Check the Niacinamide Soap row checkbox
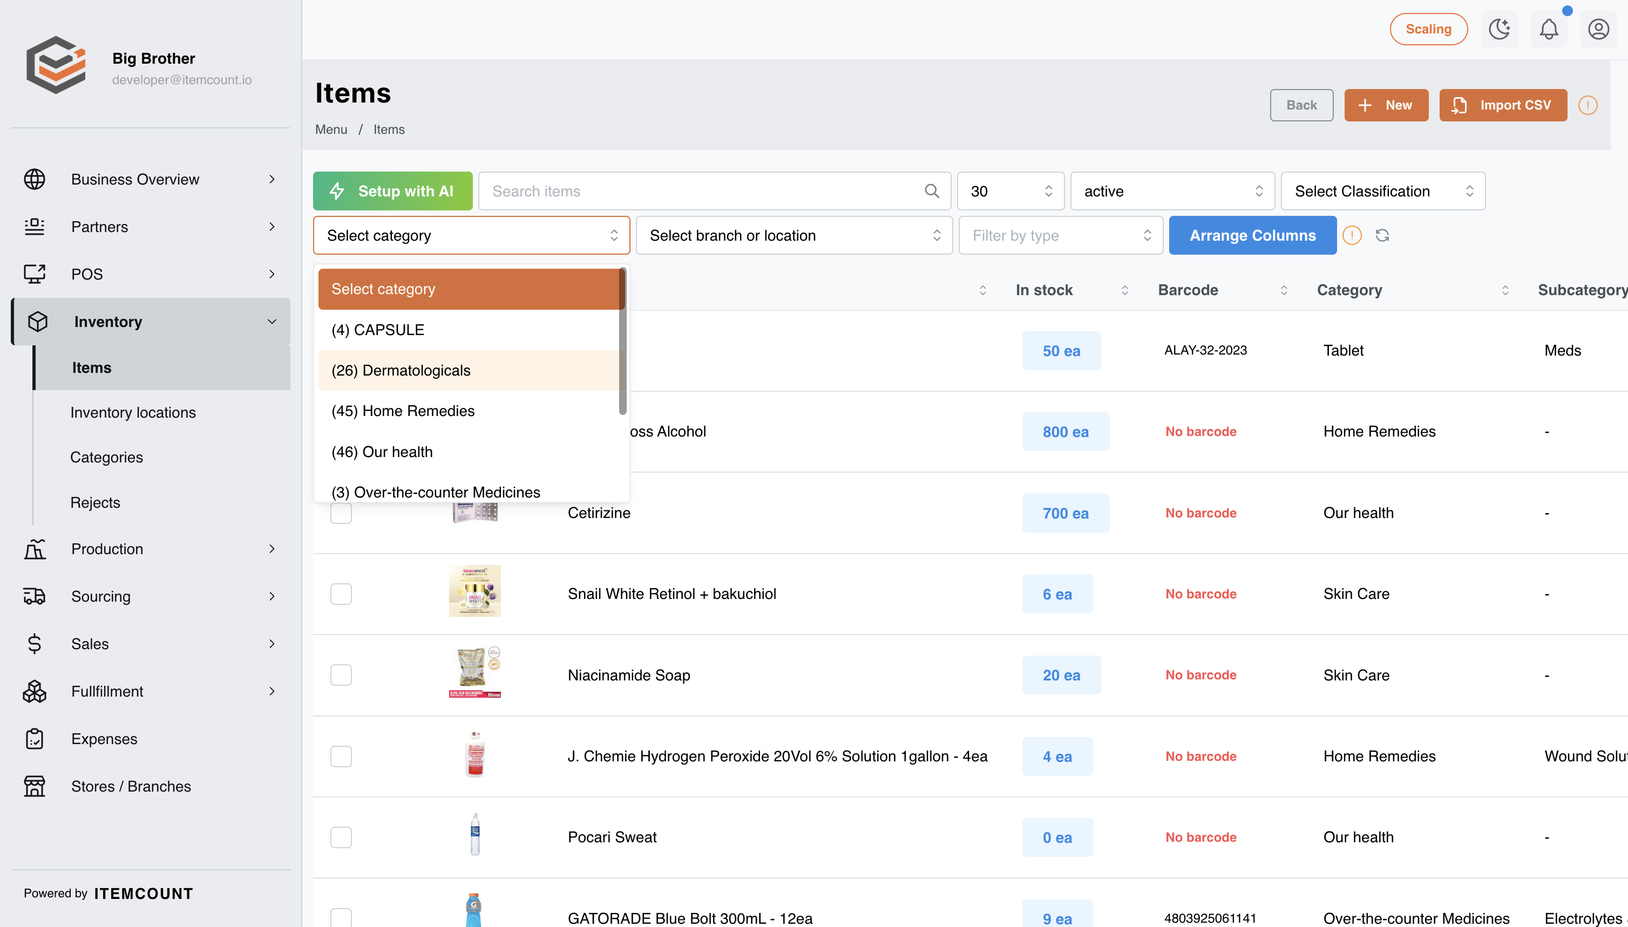The width and height of the screenshot is (1628, 927). pyautogui.click(x=341, y=675)
